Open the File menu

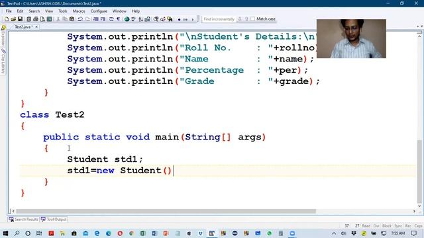click(9, 11)
